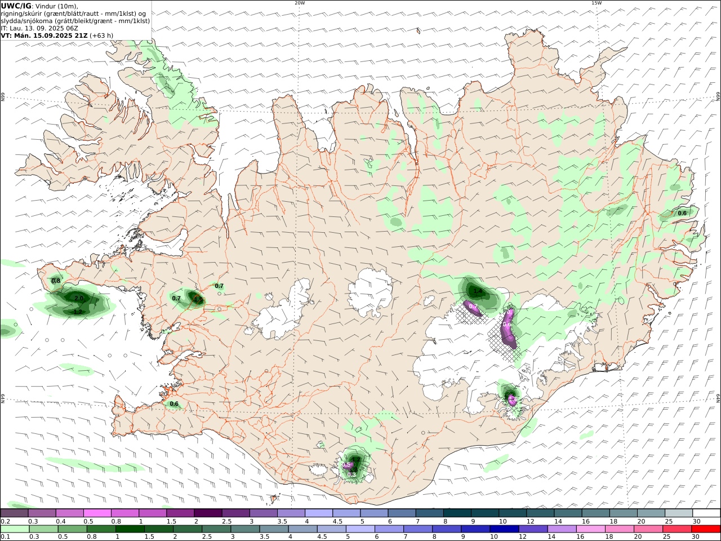This screenshot has width=721, height=541.
Task: Click the rain legend swatch between 0.5 and 0.8
Action: point(72,529)
